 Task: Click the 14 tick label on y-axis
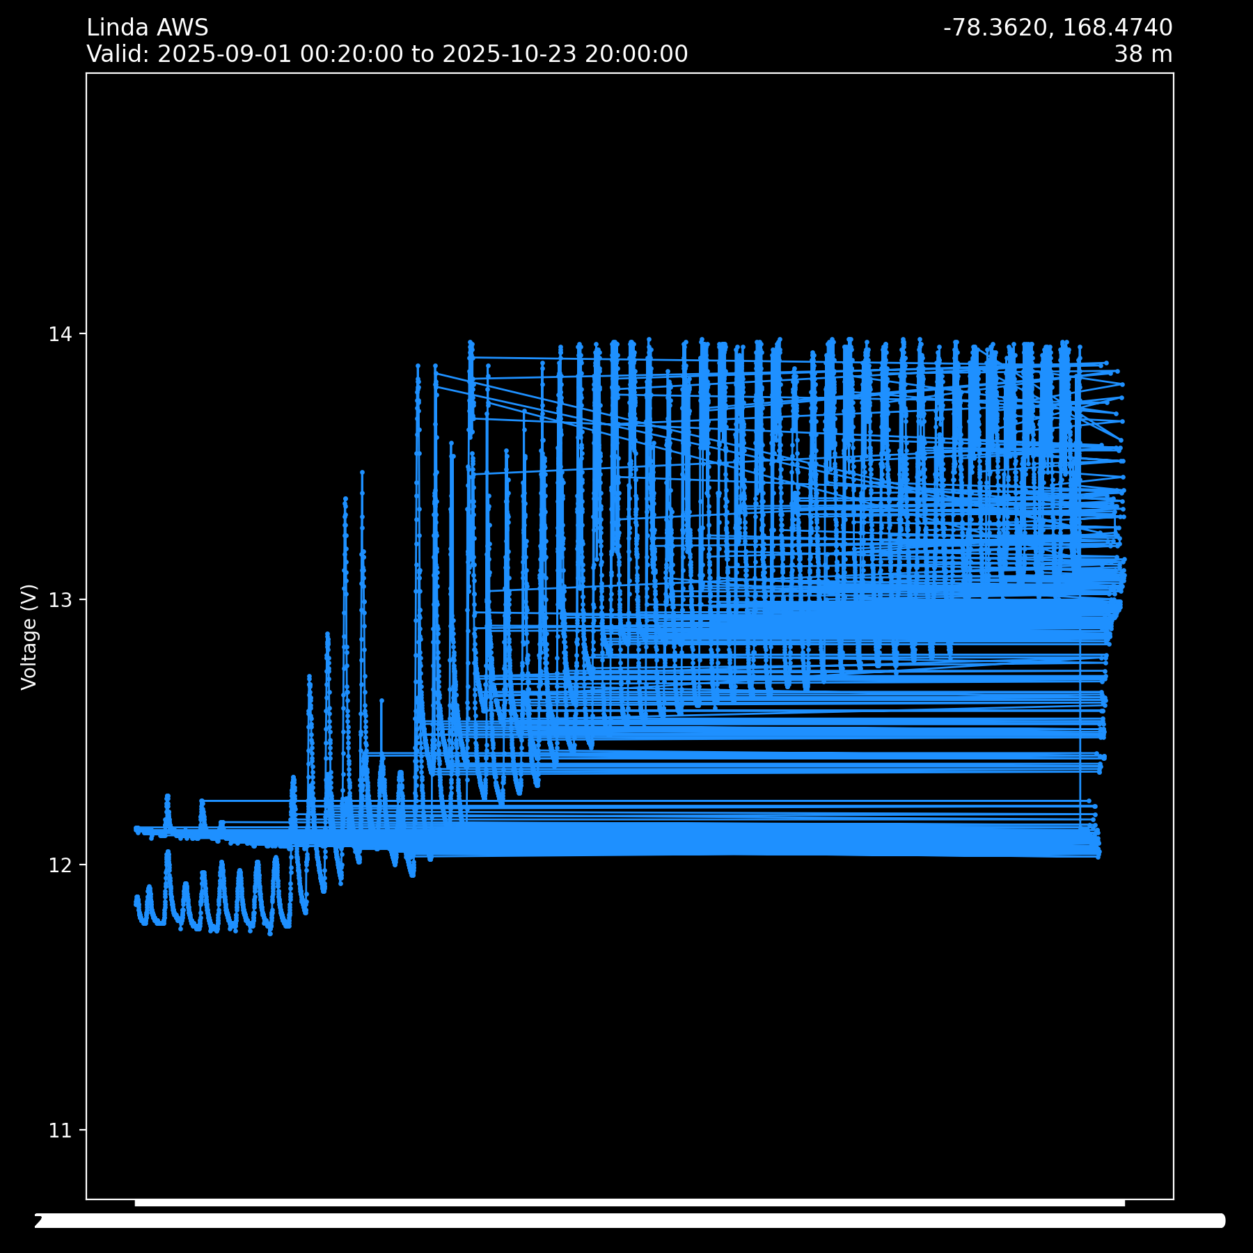[60, 335]
